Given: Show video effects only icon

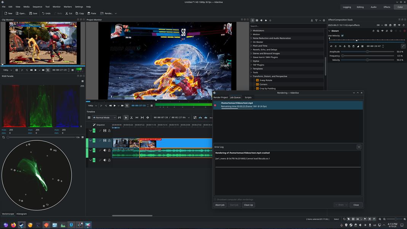Looking at the screenshot, I should pos(257,20).
